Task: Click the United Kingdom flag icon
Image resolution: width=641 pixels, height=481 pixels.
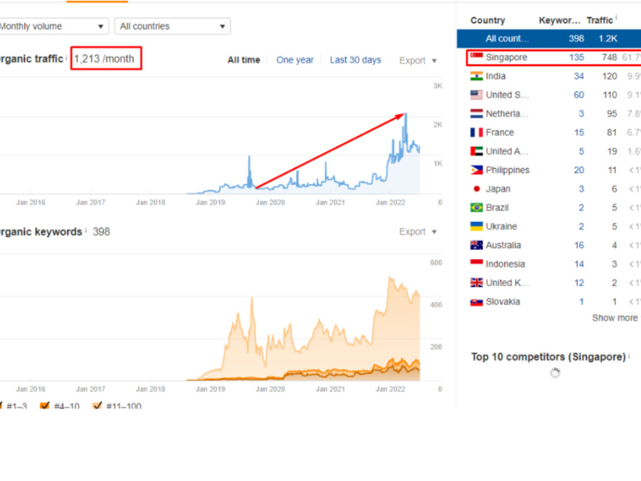Action: (476, 283)
